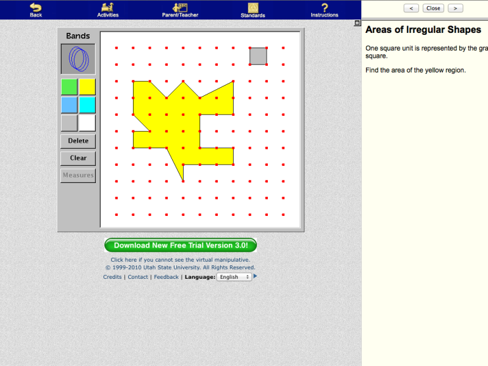Viewport: 488px width, 366px height.
Task: Click the panel collapse icon near the divider
Action: (357, 23)
